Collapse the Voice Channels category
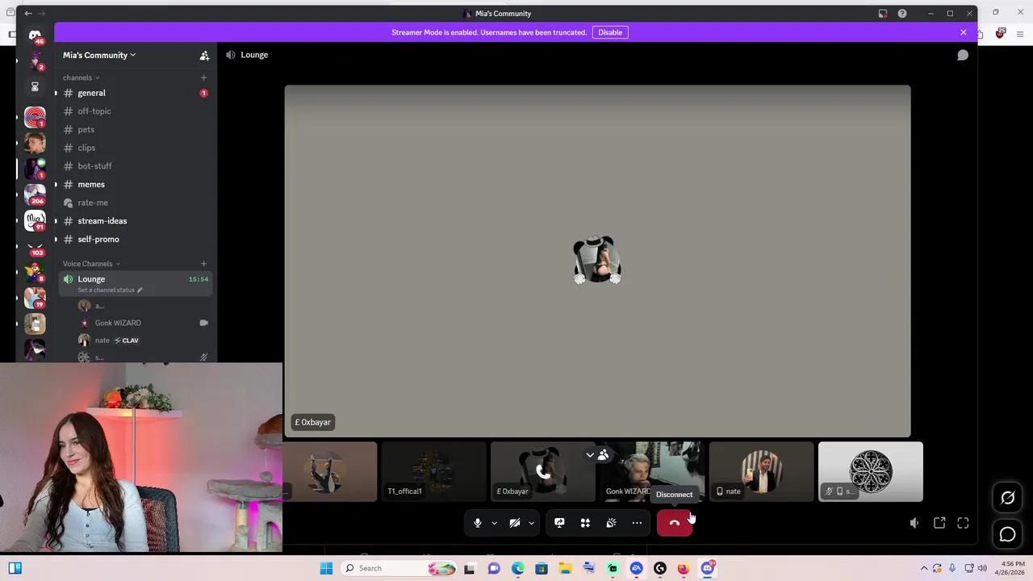Screen dimensions: 1033x581 tap(91, 264)
